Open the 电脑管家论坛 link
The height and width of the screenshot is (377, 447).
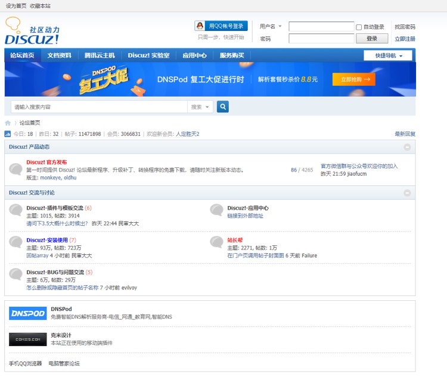[x=64, y=363]
